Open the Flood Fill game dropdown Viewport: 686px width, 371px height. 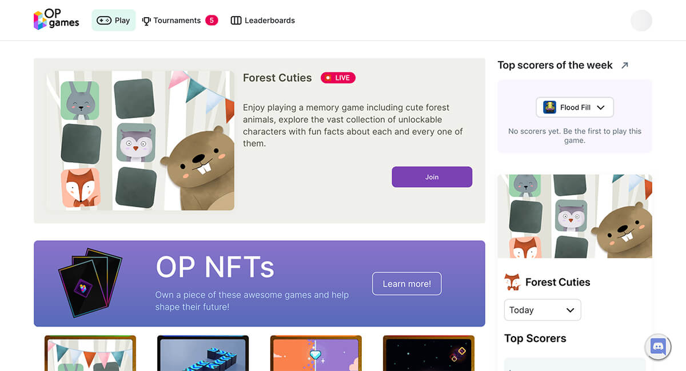[575, 107]
